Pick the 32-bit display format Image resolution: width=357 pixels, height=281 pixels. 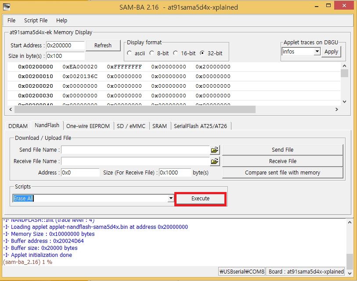tap(202, 53)
